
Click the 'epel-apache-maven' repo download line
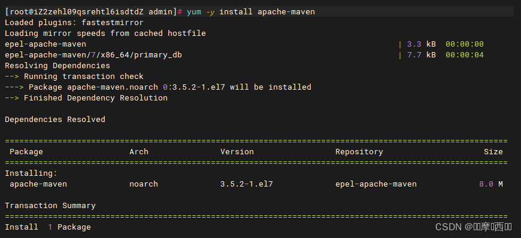46,44
